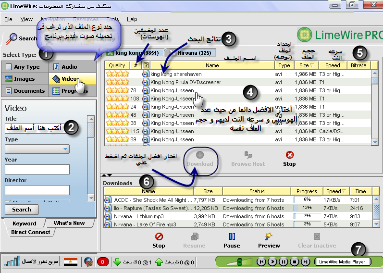Open the Type dropdown in Video form
This screenshot has height=273, width=383.
[x=37, y=149]
